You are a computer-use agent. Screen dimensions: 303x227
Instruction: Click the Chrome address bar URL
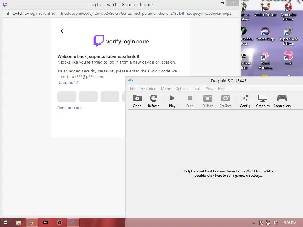[x=123, y=13]
